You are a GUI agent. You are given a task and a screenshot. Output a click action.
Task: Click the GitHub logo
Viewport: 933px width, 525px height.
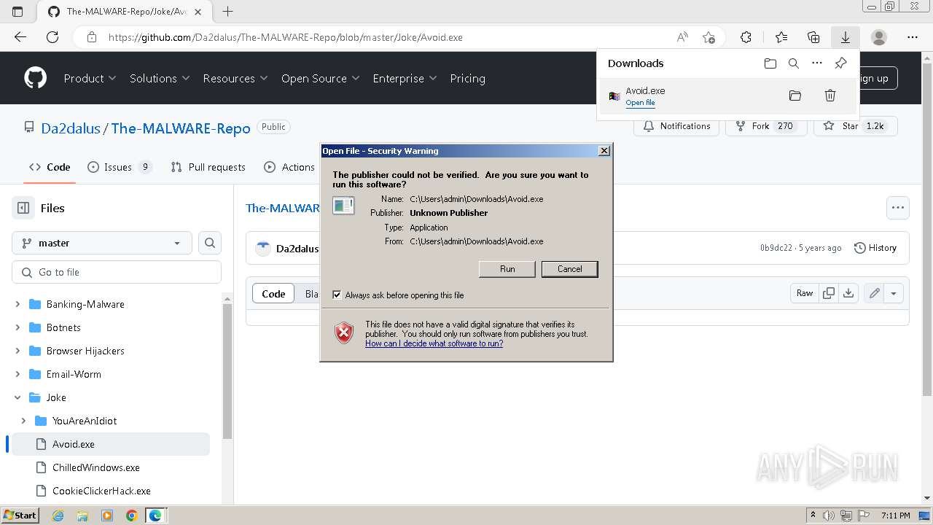coord(35,78)
